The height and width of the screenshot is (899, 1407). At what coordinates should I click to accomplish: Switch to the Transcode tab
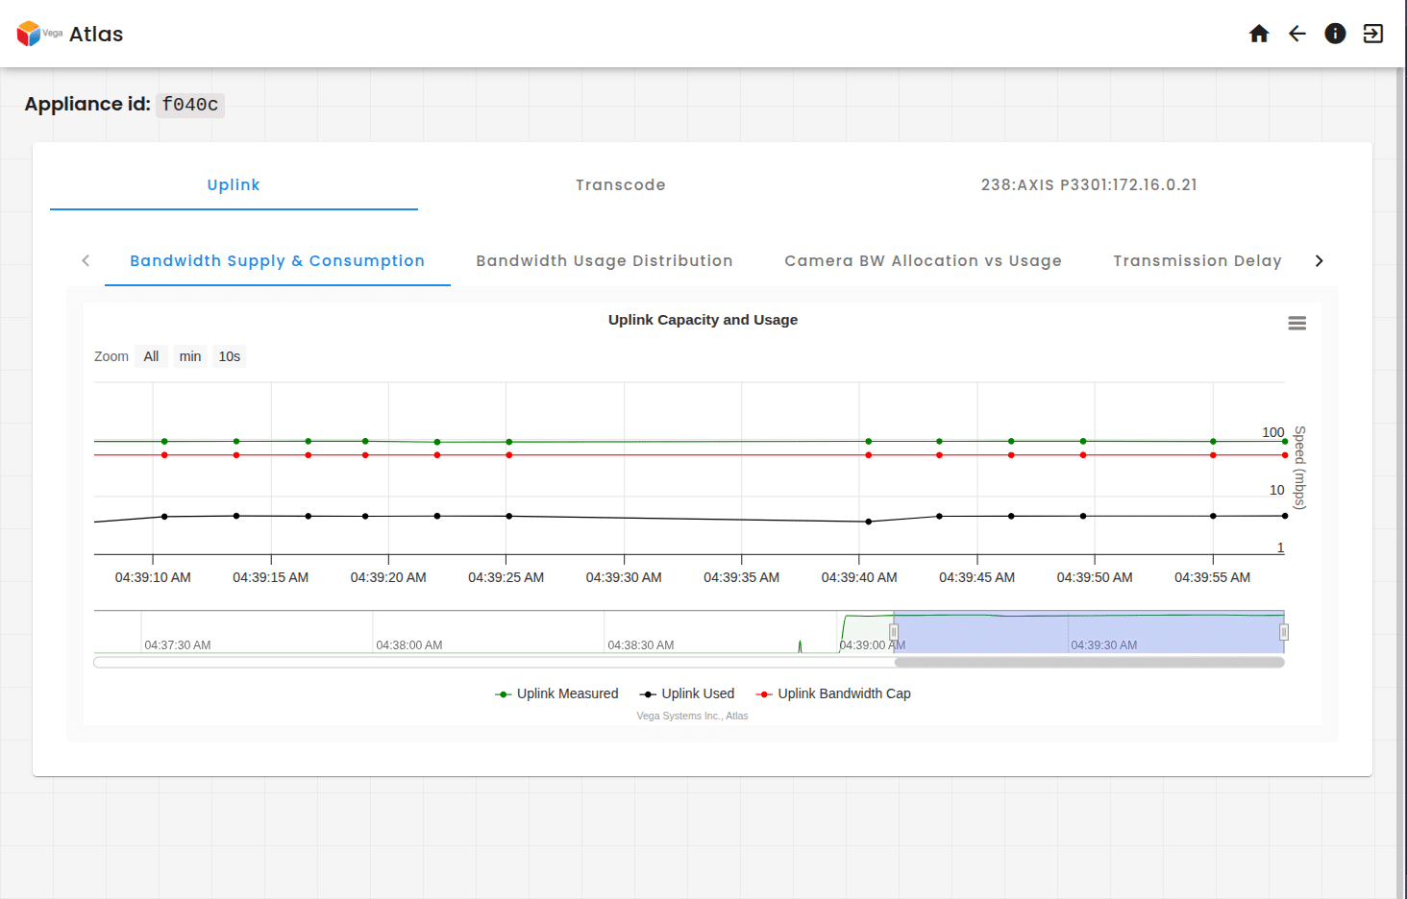620,184
